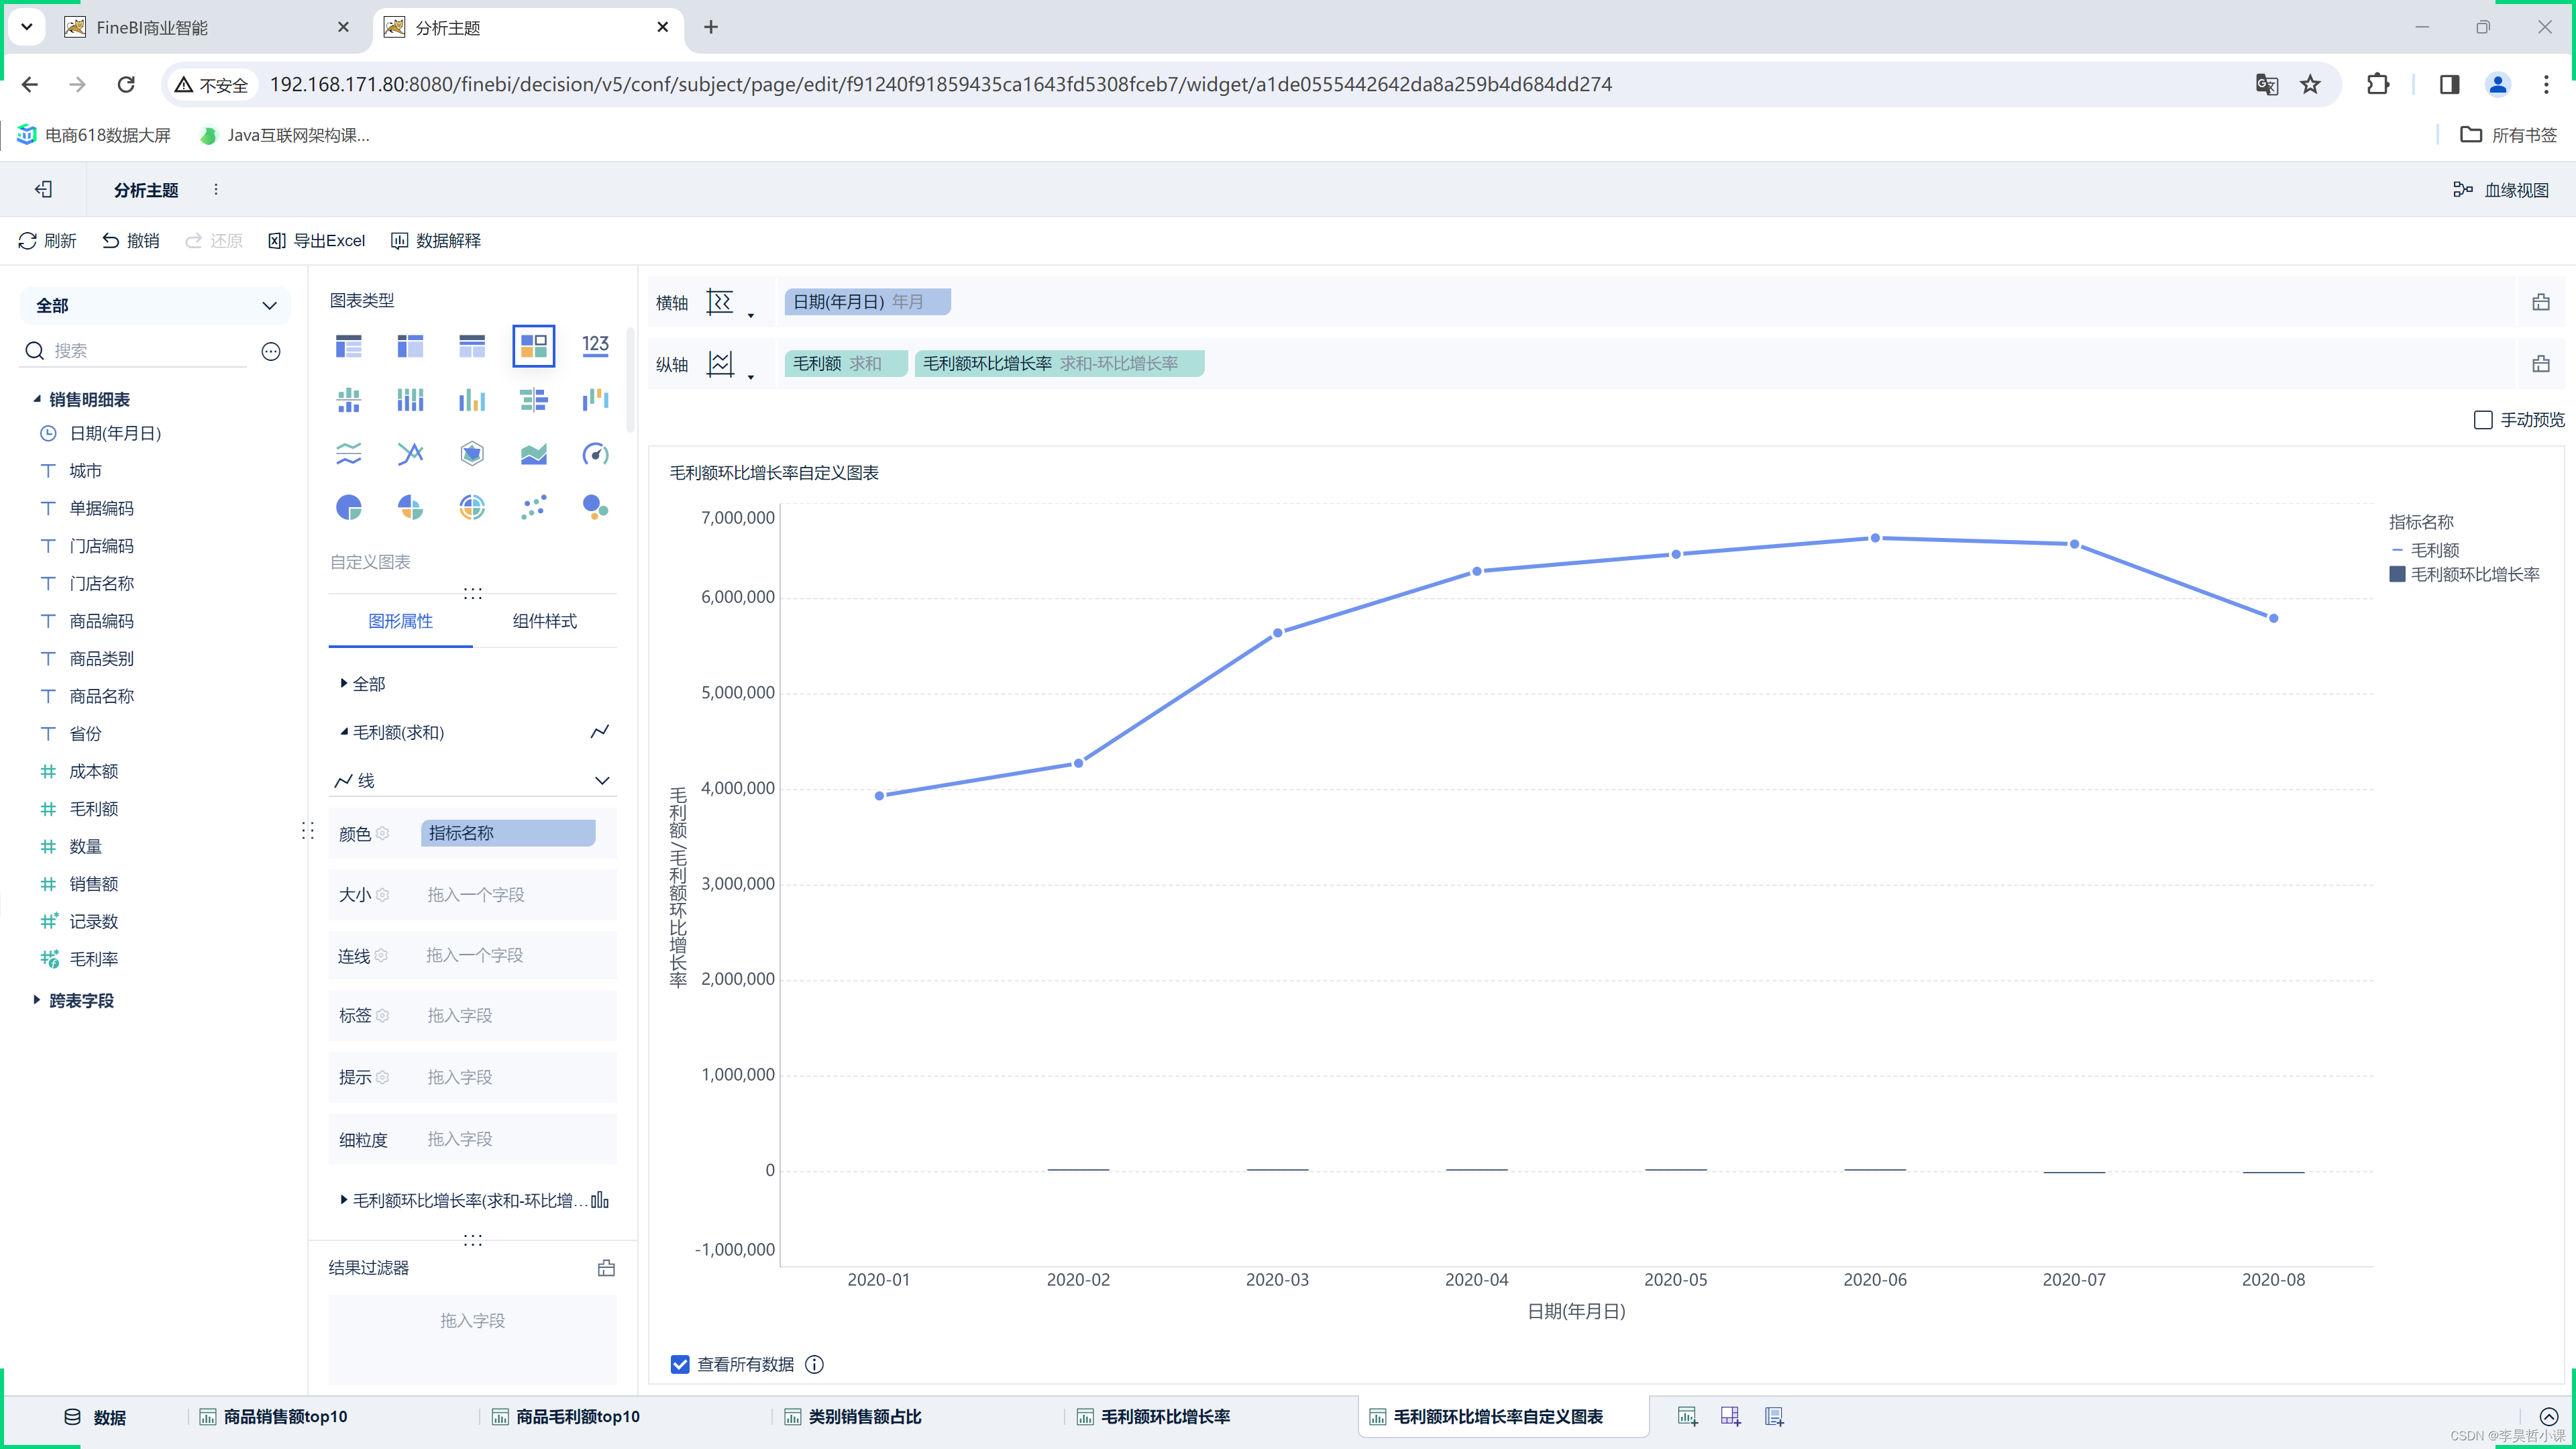Expand the 跨表字段 tree node

coord(37,1000)
